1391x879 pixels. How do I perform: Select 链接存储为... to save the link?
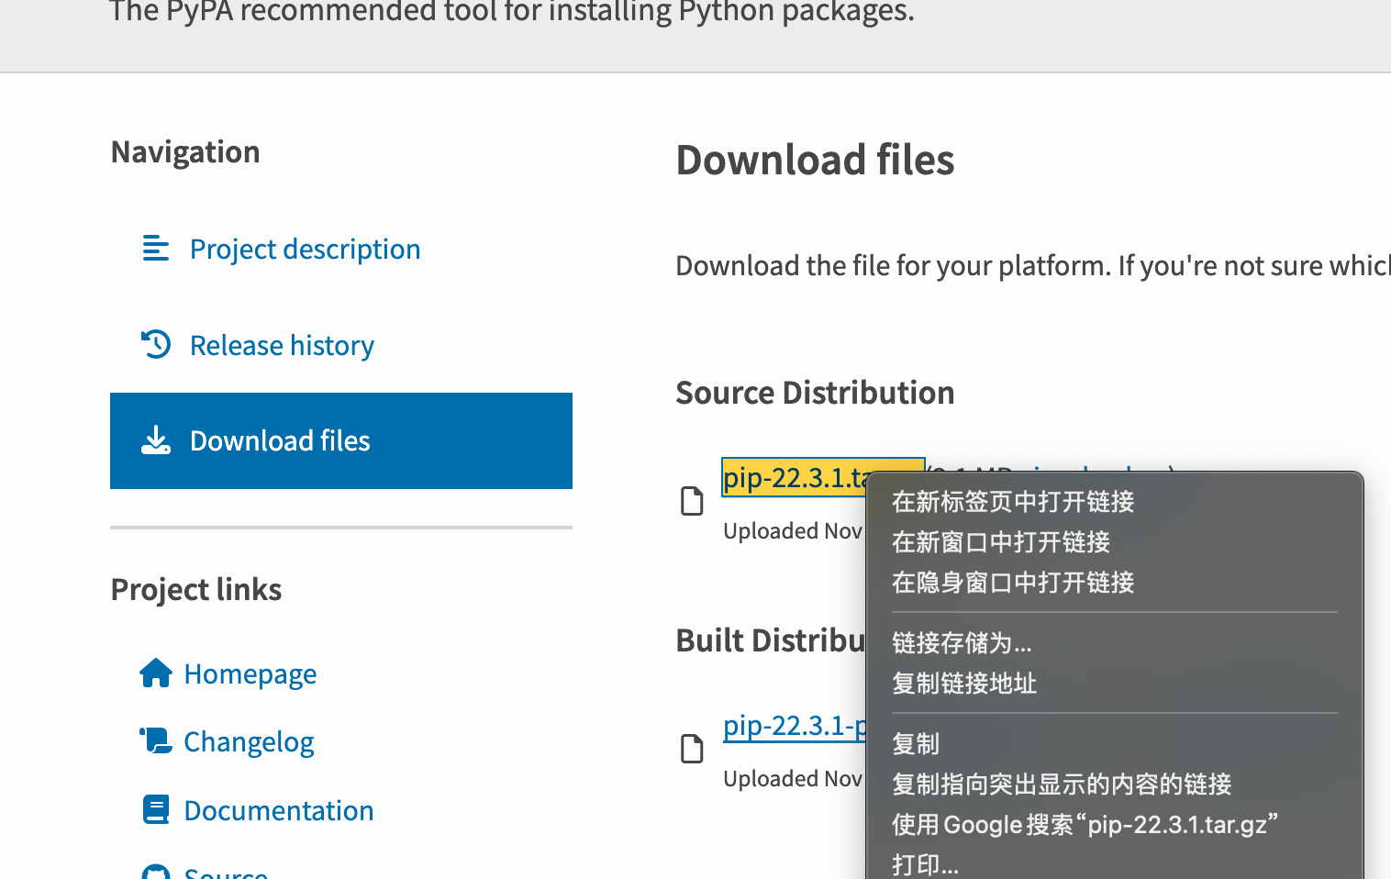click(x=962, y=643)
